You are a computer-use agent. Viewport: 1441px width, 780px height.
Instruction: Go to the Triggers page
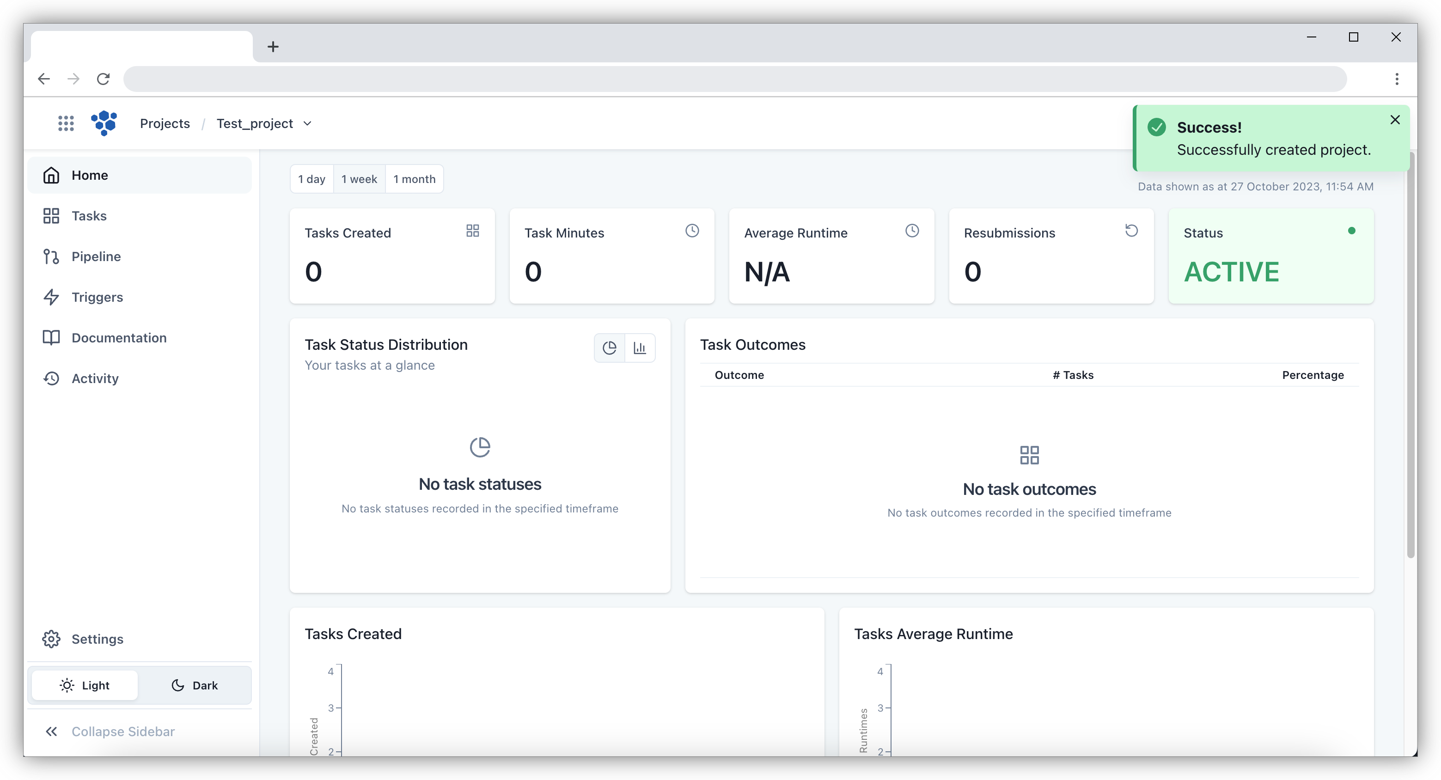(97, 297)
